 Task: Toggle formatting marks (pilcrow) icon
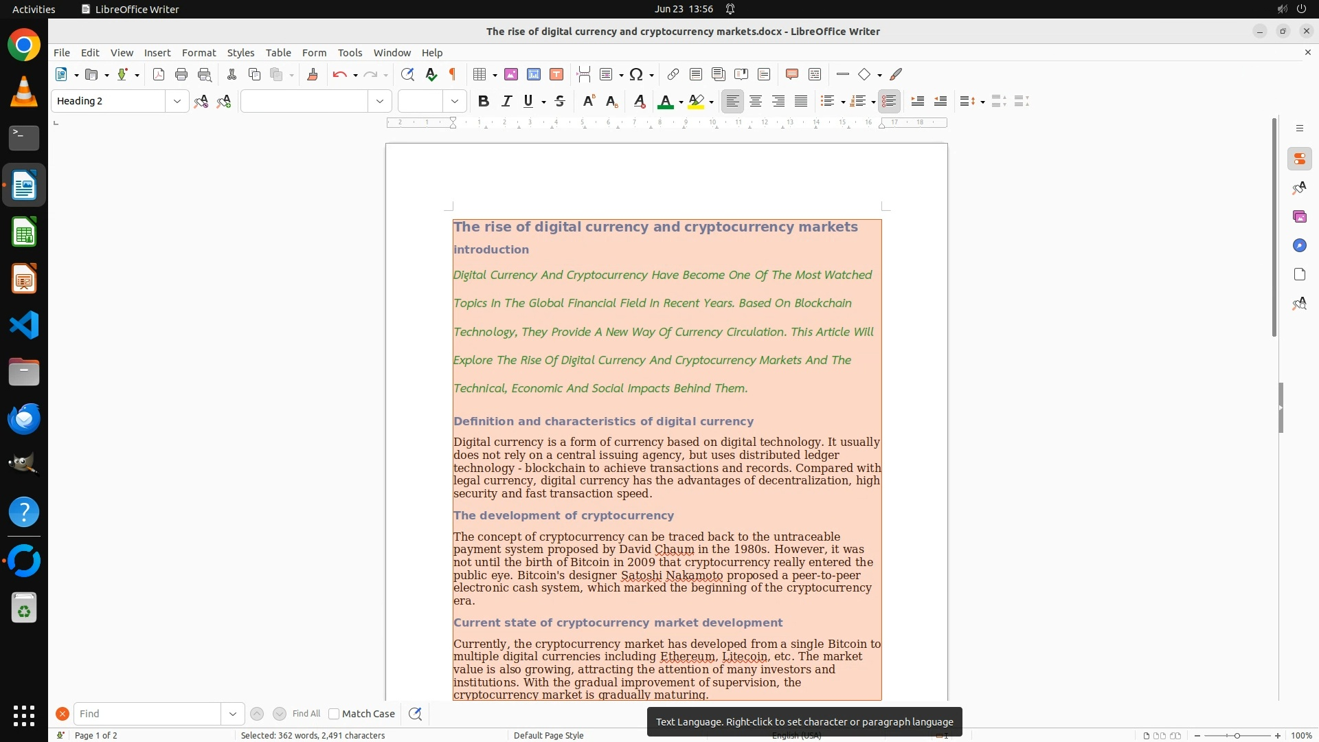pos(453,74)
